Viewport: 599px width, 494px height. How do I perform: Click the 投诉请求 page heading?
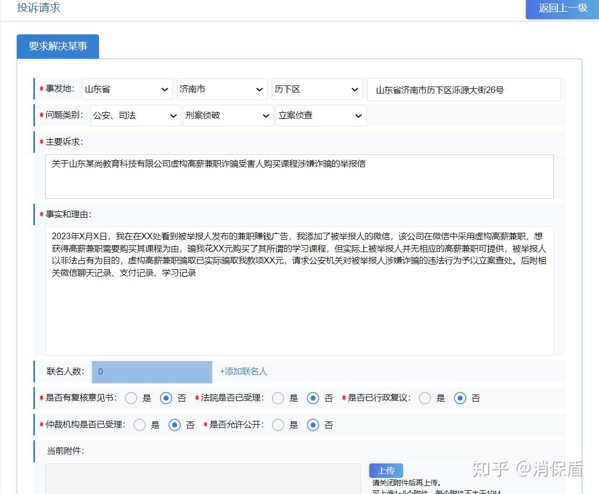(39, 8)
